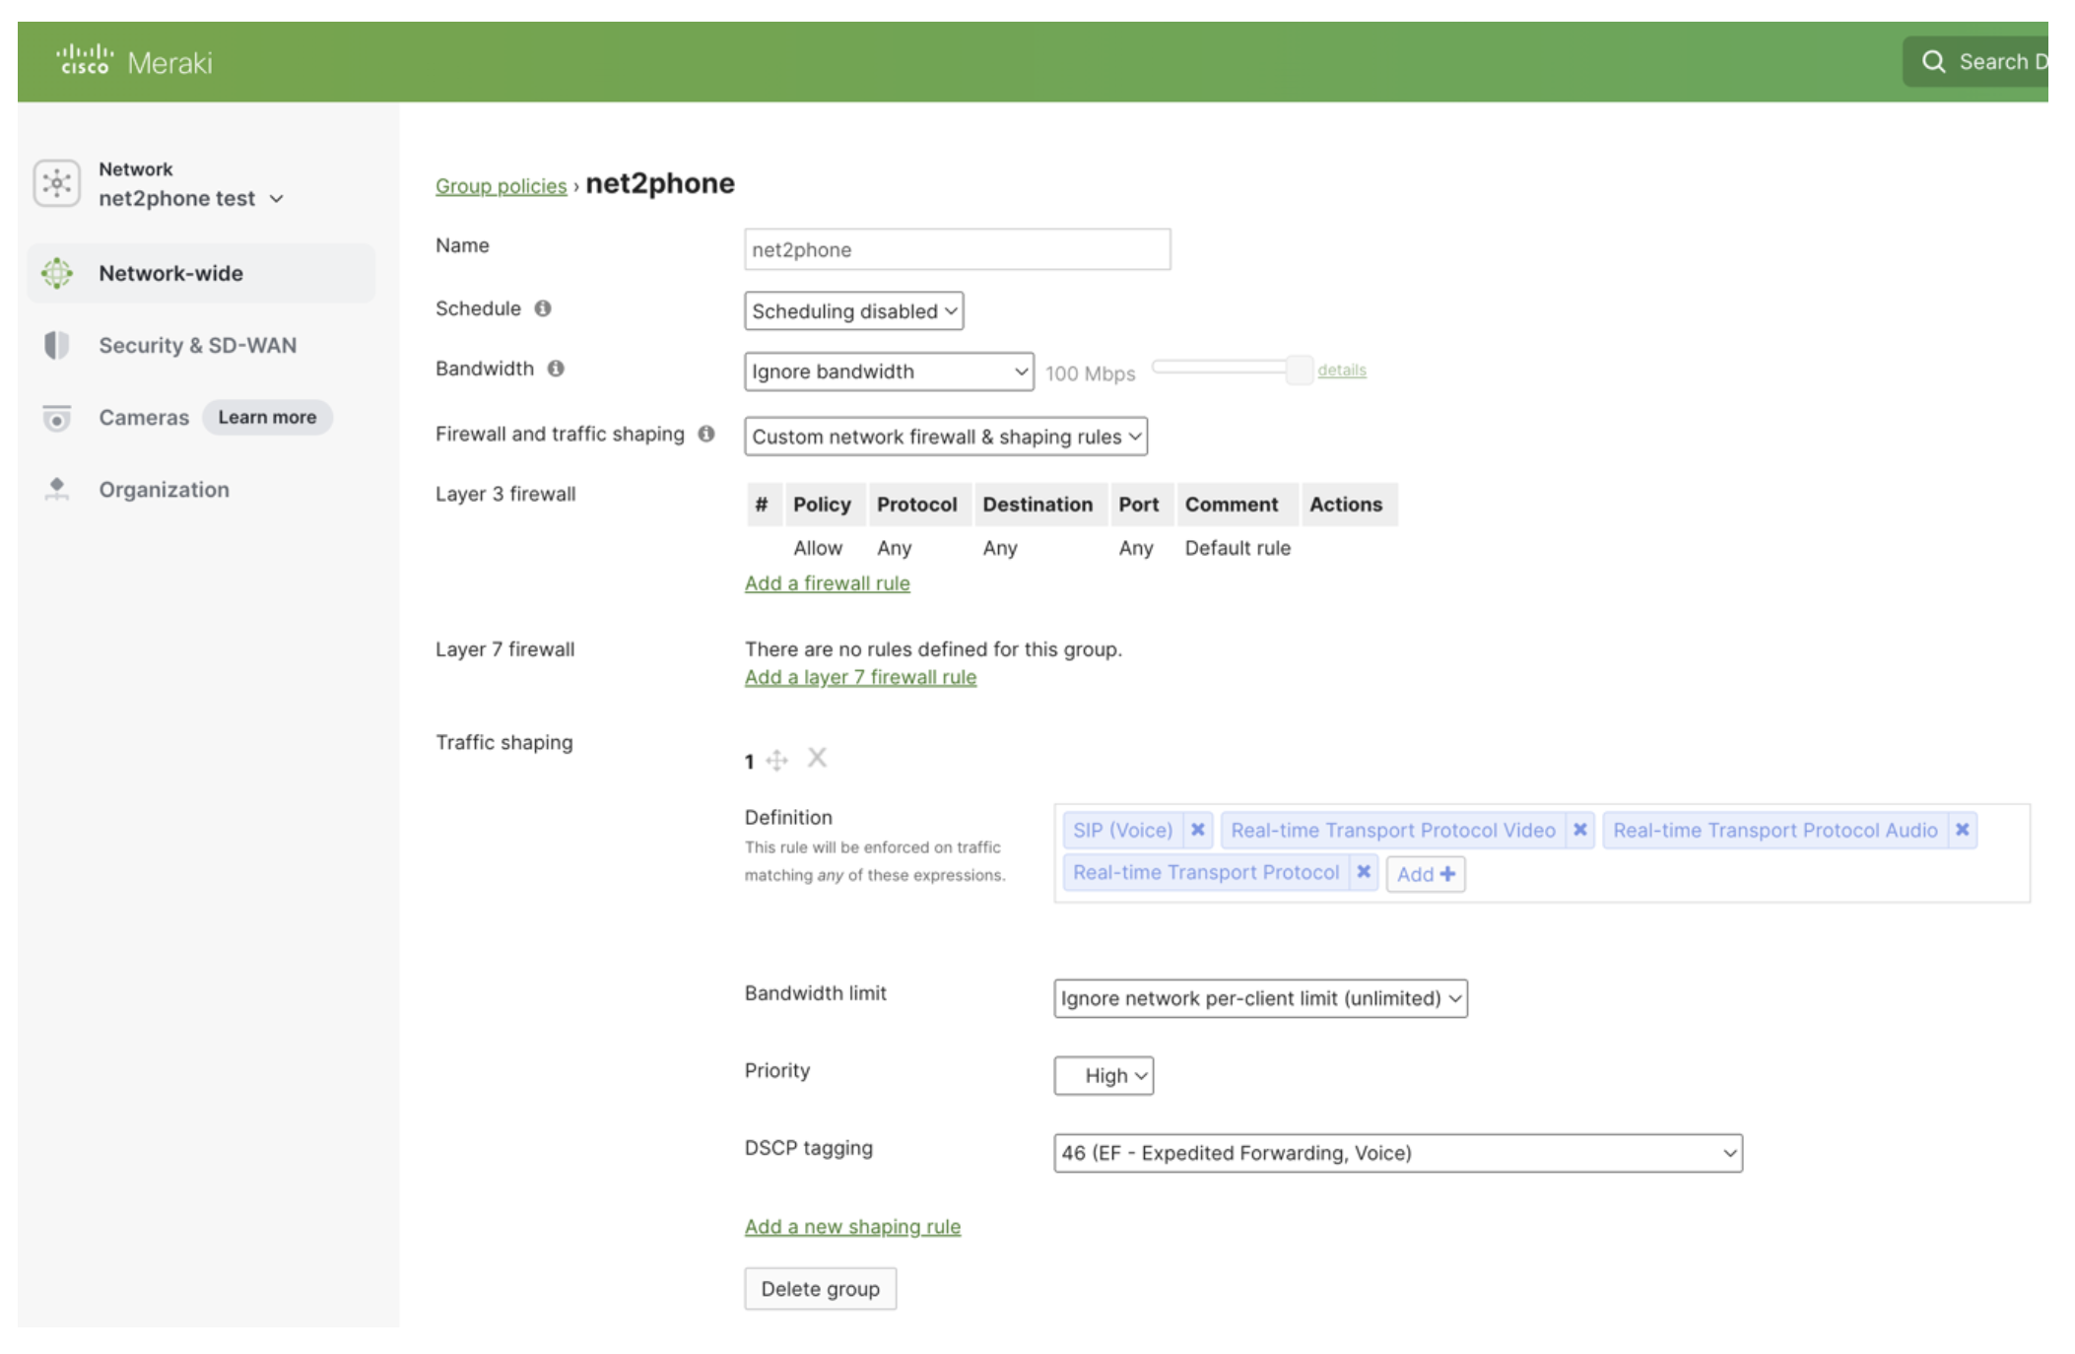Open Network-wide menu

coord(201,273)
